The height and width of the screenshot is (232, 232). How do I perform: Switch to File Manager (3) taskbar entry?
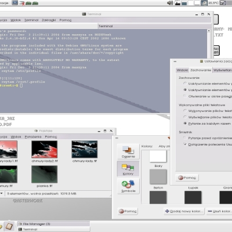53,224
